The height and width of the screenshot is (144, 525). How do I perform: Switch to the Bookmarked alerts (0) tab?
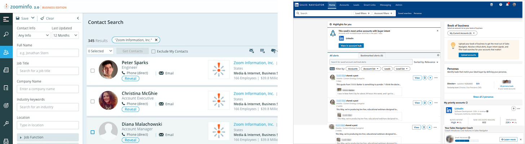pos(372,55)
